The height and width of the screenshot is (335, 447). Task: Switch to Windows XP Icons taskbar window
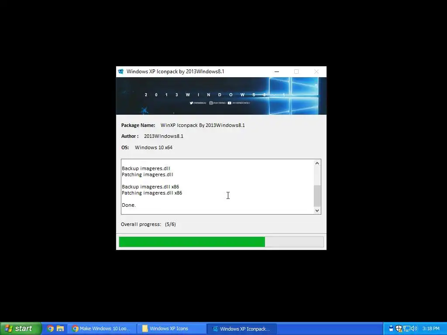coord(171,328)
